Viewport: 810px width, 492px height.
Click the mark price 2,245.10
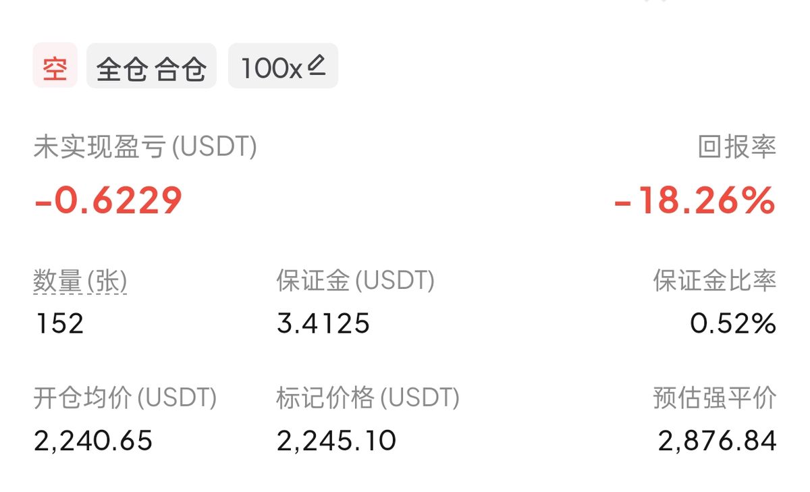click(336, 441)
